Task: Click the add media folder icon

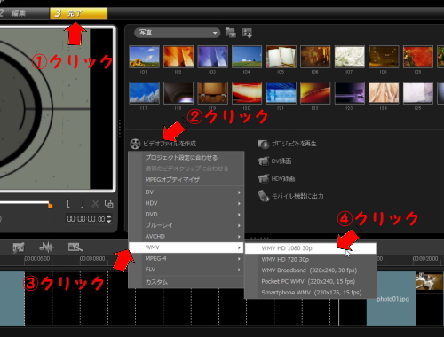Action: pos(231,33)
